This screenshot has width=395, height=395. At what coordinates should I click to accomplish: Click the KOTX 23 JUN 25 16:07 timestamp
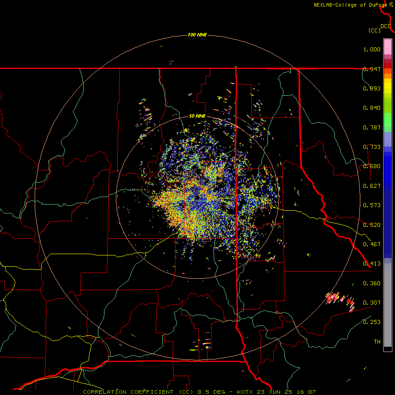[x=276, y=392]
